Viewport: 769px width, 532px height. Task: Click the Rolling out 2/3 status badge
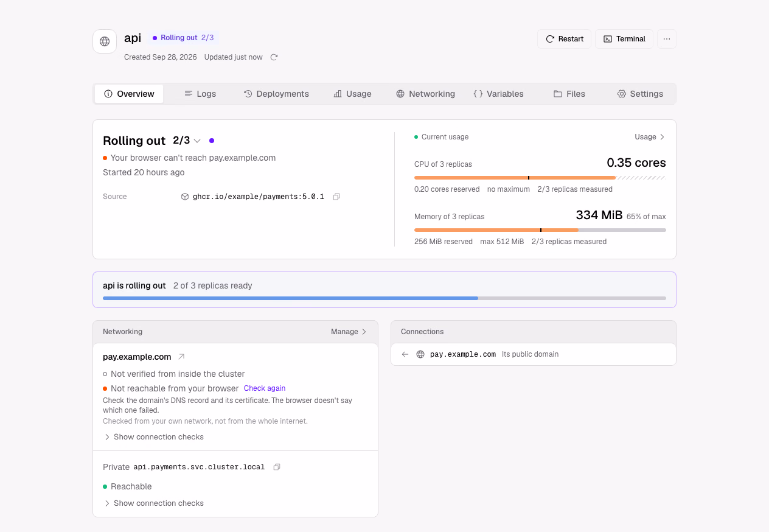[183, 38]
